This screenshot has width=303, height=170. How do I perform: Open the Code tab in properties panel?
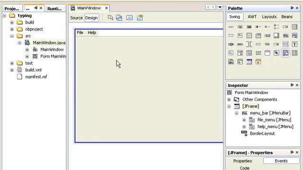244,168
